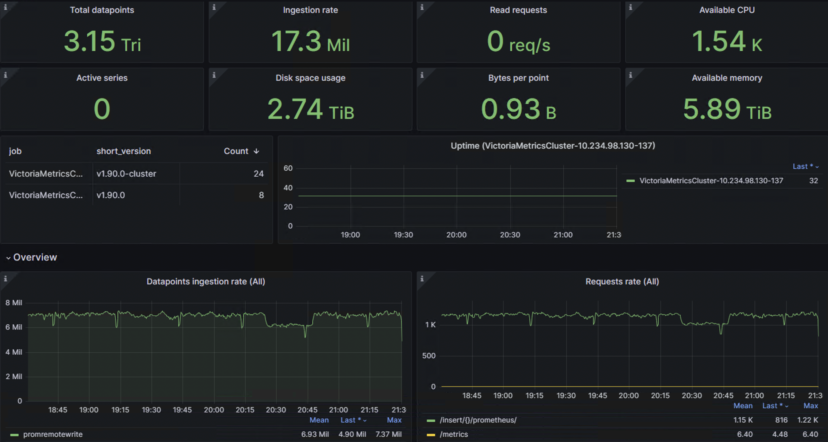
Task: Toggle the promremotewrite series visibility
Action: coord(53,434)
